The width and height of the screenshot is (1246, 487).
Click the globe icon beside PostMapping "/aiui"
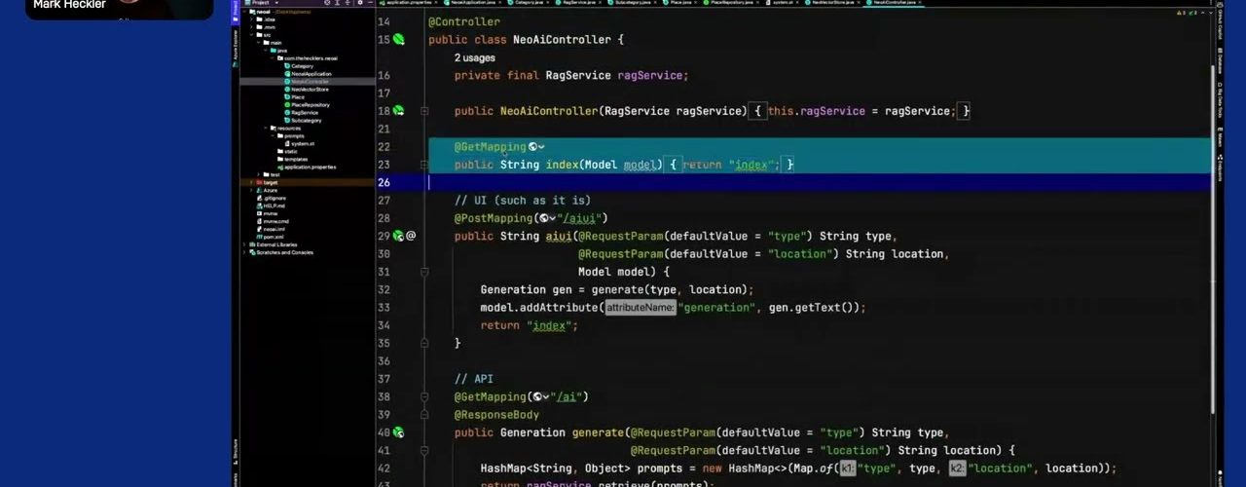[x=545, y=218]
